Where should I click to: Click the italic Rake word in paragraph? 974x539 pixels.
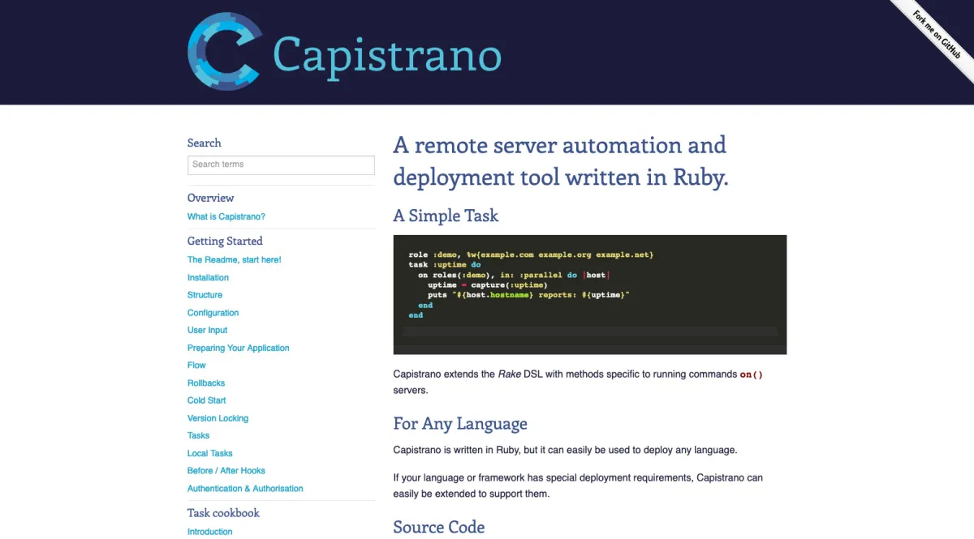pos(509,374)
